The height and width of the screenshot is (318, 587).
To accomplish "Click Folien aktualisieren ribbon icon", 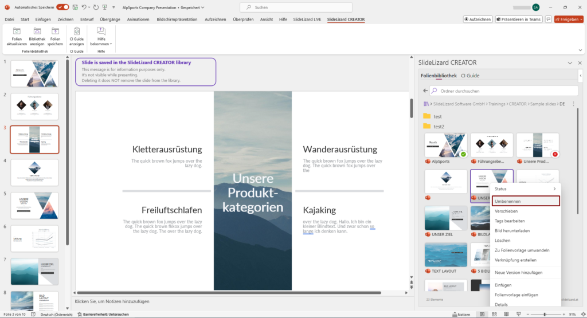I will 17,36.
